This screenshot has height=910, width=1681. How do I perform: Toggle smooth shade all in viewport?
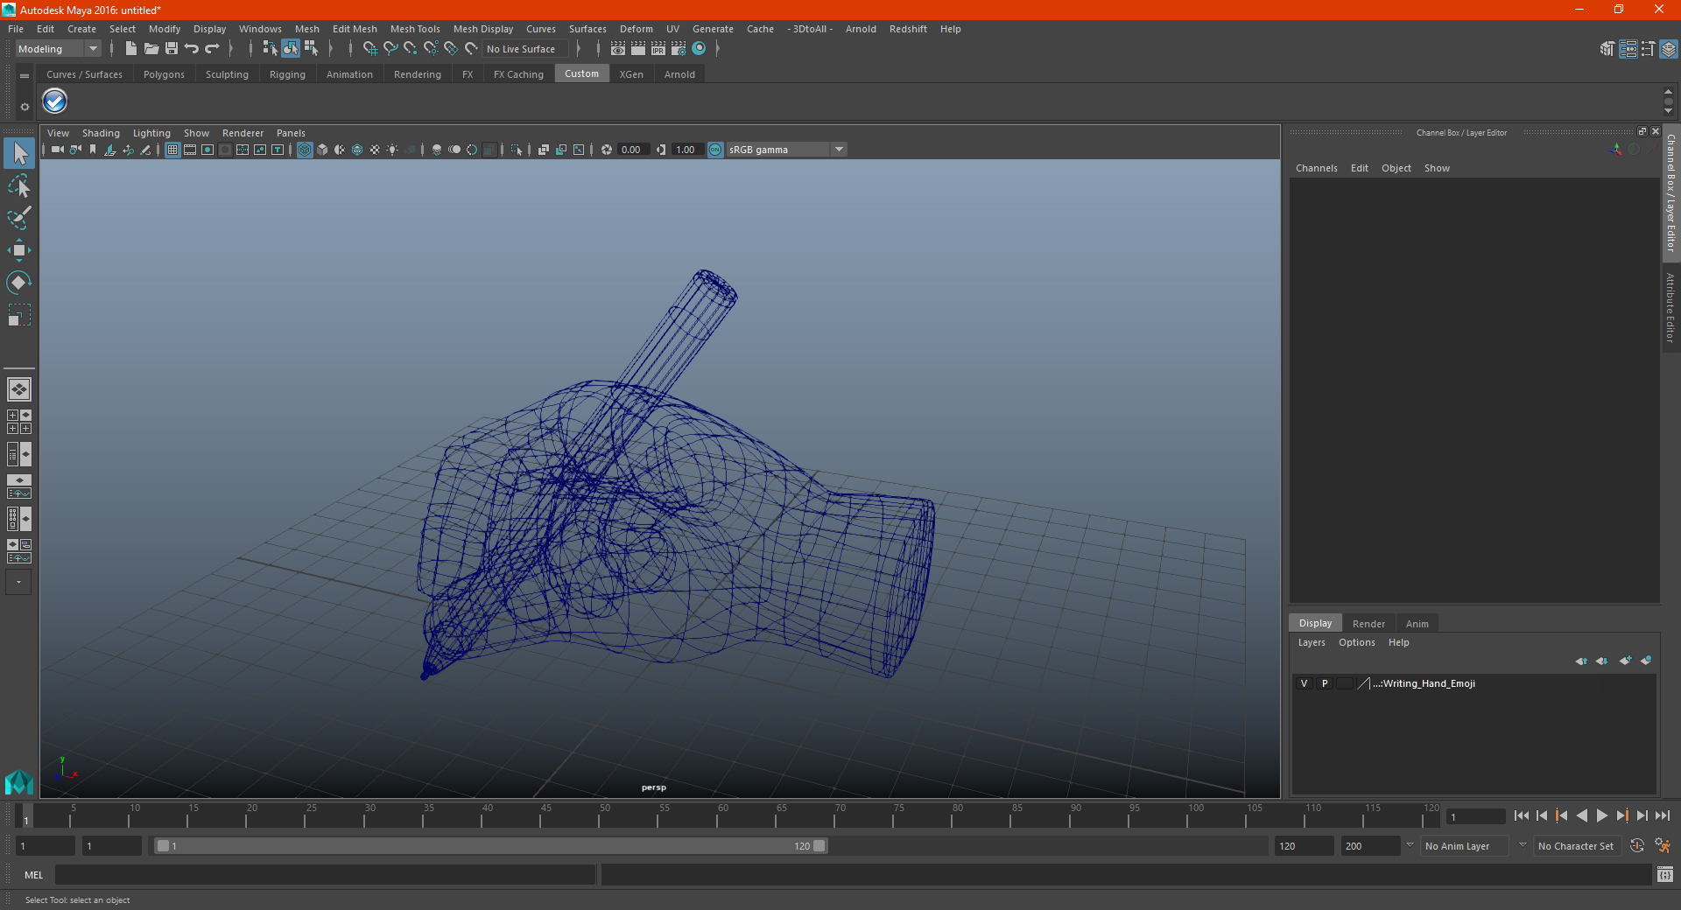pos(322,150)
